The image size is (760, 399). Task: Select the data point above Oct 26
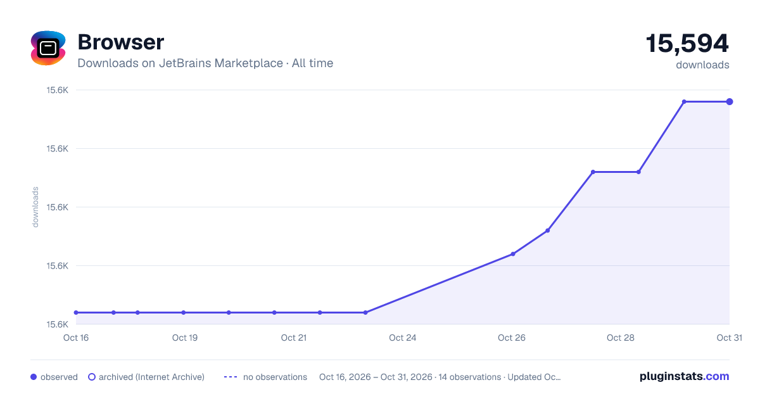513,254
